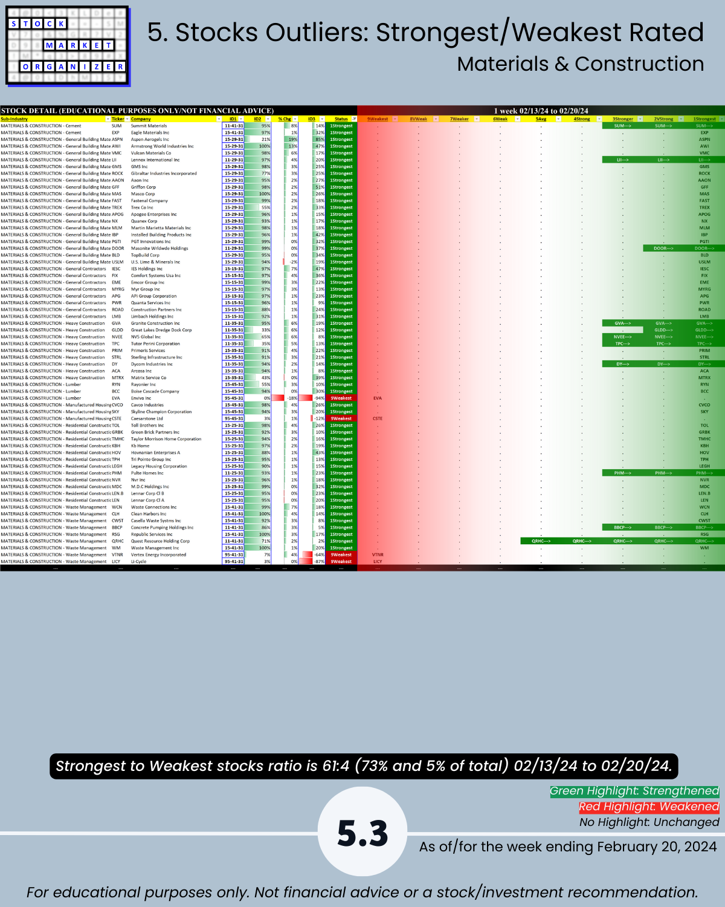Viewport: 725px width, 907px height.
Task: Click the CSTE ticker in 9Weakest column
Action: [x=378, y=418]
